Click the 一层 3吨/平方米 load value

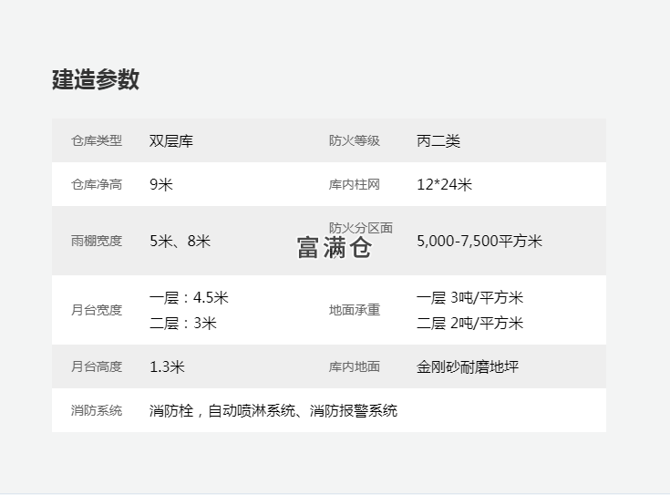[470, 297]
